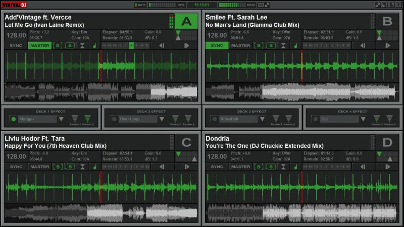Adjust Deck 2 effect Param 2 knob
This screenshot has height=227, width=404.
[288, 119]
